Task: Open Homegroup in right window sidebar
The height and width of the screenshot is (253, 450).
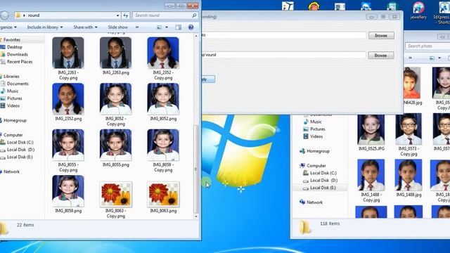Action: (318, 151)
